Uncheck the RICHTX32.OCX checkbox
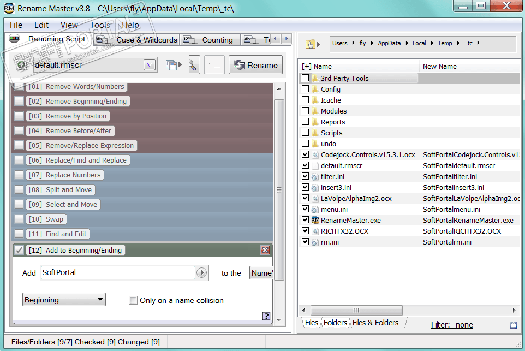The width and height of the screenshot is (525, 351). click(305, 231)
